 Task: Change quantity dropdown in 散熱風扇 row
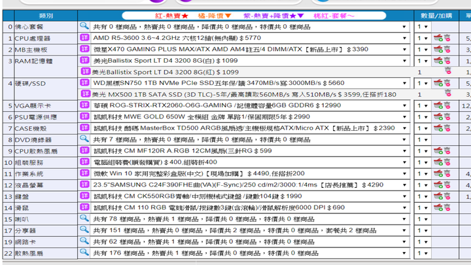[x=423, y=253]
